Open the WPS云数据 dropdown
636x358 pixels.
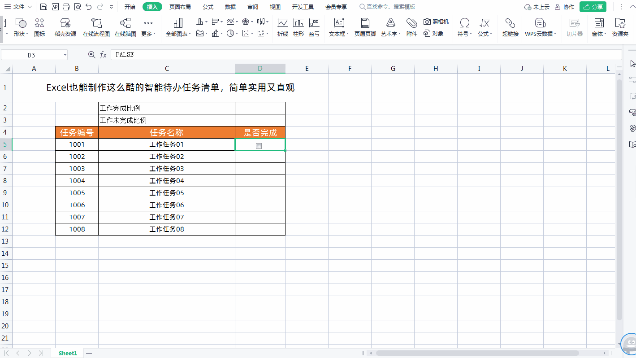(x=541, y=27)
